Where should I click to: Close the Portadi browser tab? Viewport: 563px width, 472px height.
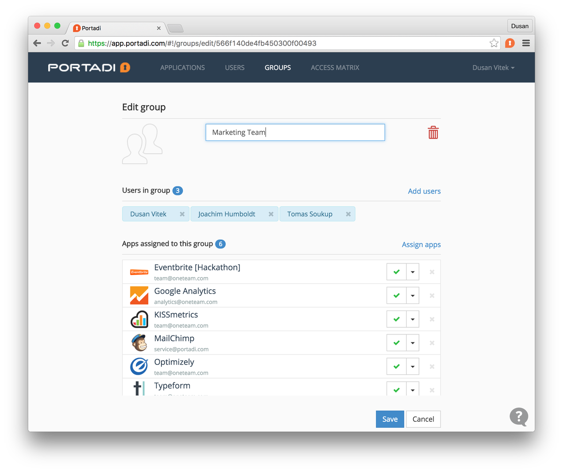click(159, 28)
